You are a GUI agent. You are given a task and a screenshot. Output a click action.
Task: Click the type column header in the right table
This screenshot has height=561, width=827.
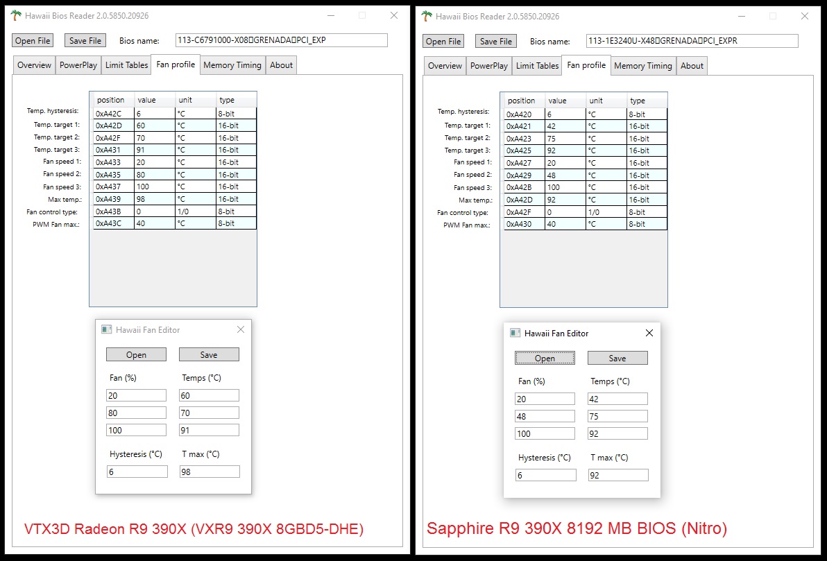tap(647, 100)
